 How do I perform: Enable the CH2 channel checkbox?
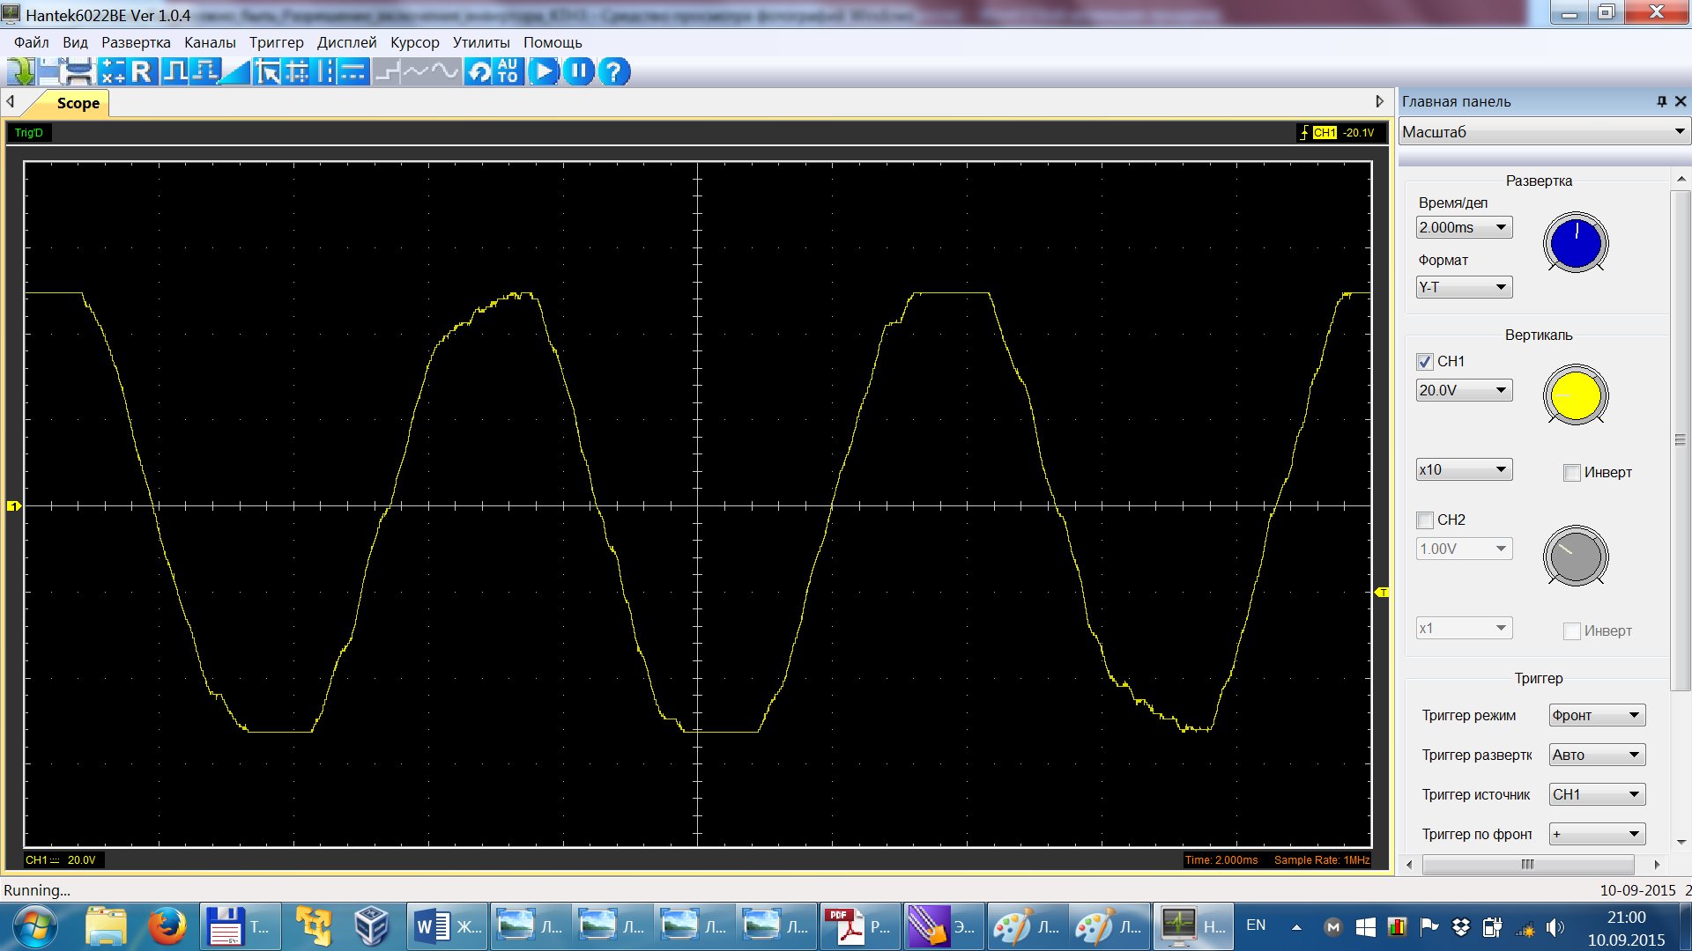[x=1425, y=520]
